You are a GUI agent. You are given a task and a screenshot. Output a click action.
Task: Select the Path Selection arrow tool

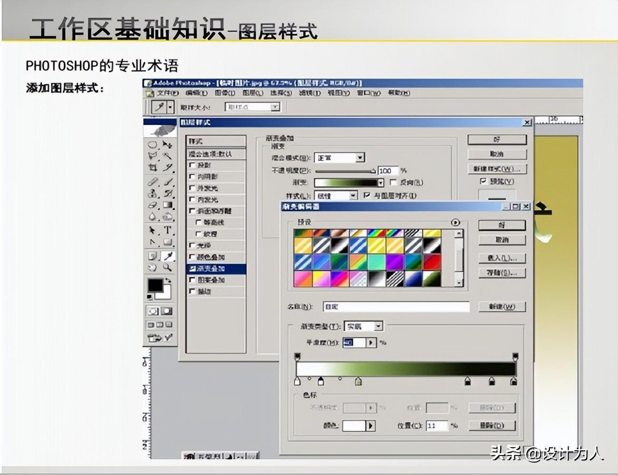[x=153, y=230]
